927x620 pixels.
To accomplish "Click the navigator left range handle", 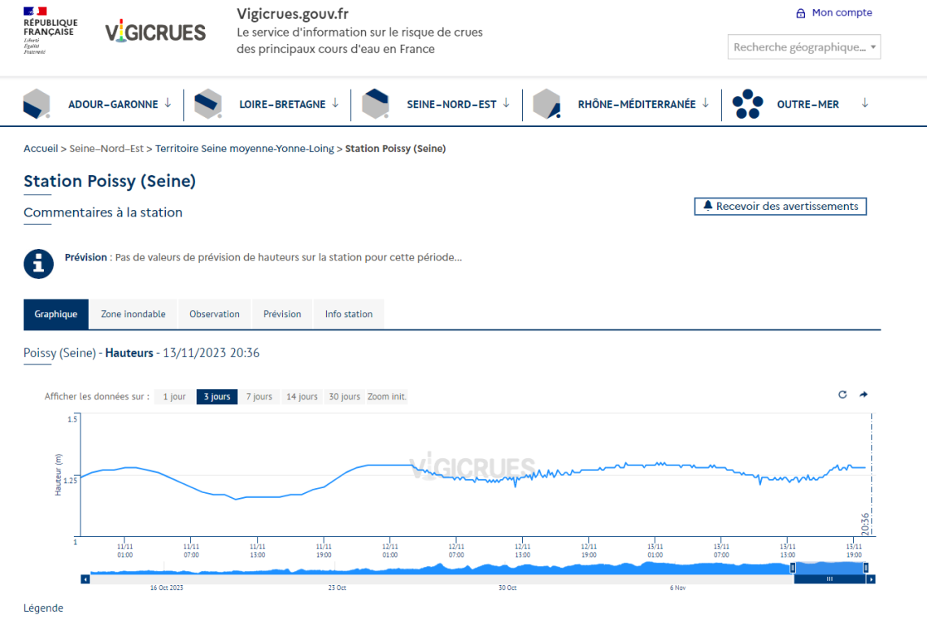I will [x=793, y=568].
